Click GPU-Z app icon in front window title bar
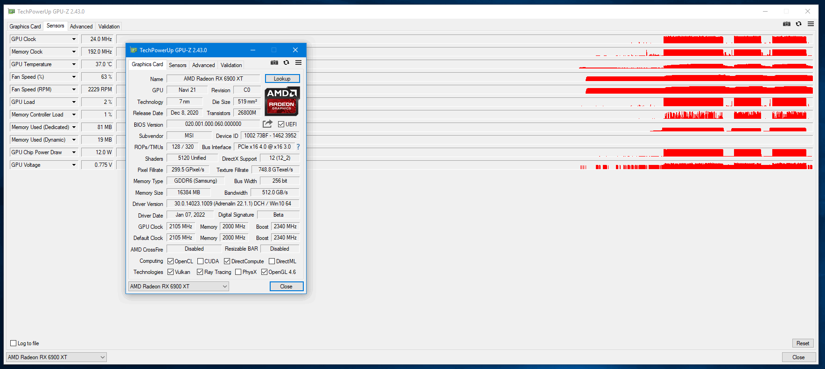Screen dimensions: 825x369 [x=133, y=50]
